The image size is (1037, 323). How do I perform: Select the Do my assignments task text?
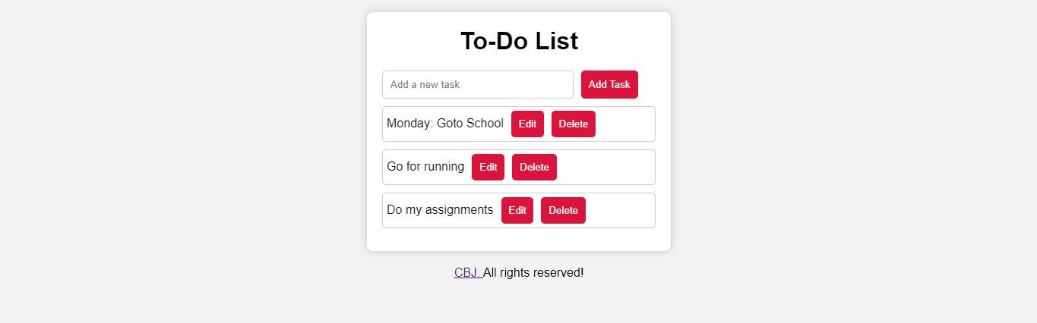440,210
